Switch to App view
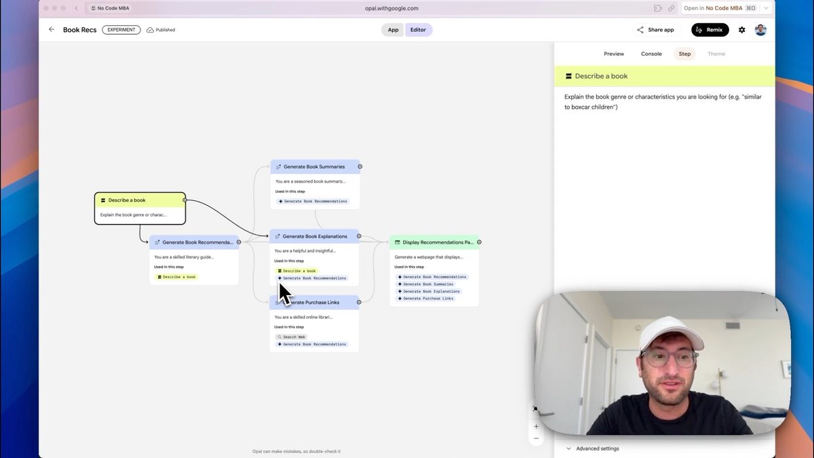Image resolution: width=814 pixels, height=458 pixels. [393, 30]
